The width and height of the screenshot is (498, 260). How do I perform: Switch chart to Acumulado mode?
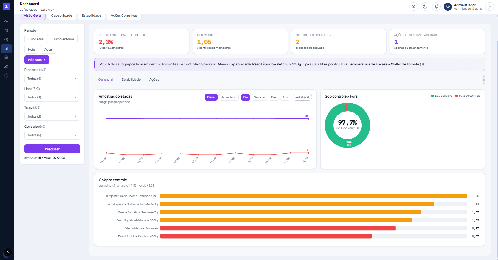[x=229, y=97]
